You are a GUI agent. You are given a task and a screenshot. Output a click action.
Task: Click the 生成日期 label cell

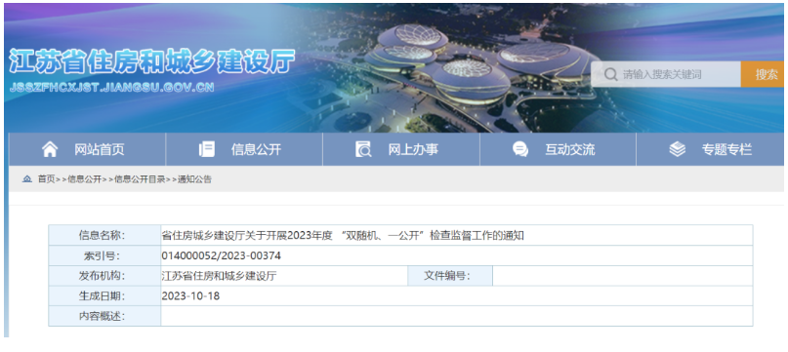click(104, 296)
